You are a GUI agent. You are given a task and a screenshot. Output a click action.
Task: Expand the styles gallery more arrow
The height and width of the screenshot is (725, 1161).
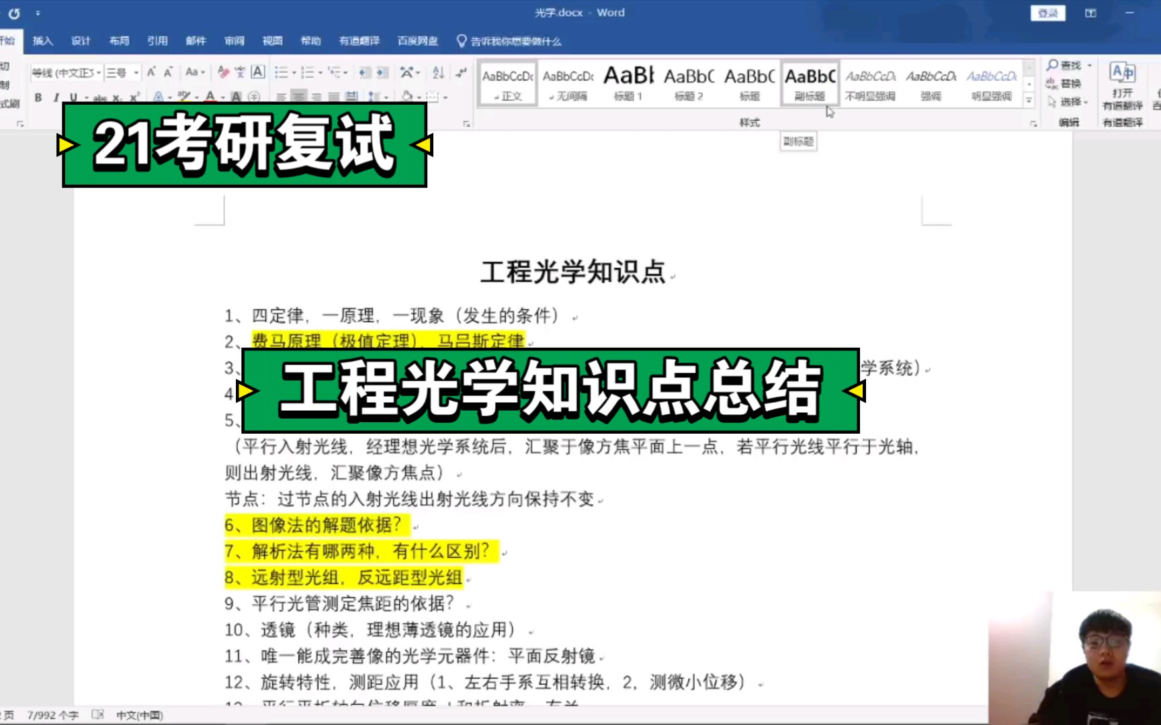(1029, 100)
